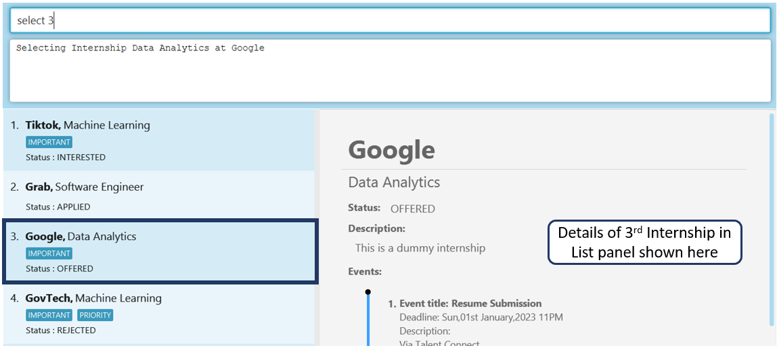Click the IMPORTANT tag on the GovTech card

[49, 315]
